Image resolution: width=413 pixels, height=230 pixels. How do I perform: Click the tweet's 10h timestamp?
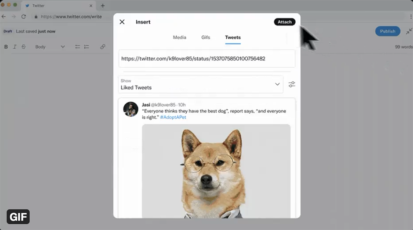click(182, 105)
